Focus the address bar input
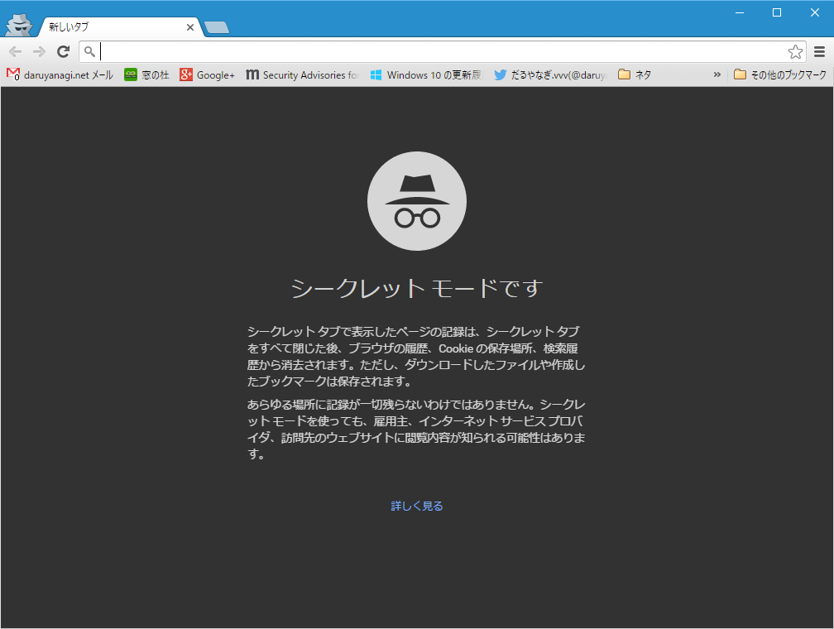Viewport: 834px width, 629px height. pos(442,51)
